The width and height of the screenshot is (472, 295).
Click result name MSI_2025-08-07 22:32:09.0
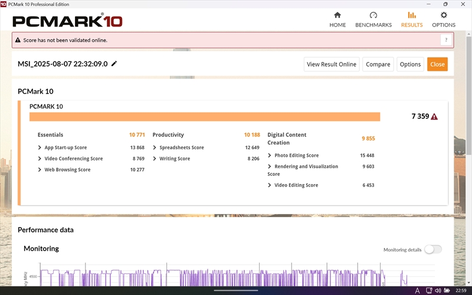coord(63,64)
